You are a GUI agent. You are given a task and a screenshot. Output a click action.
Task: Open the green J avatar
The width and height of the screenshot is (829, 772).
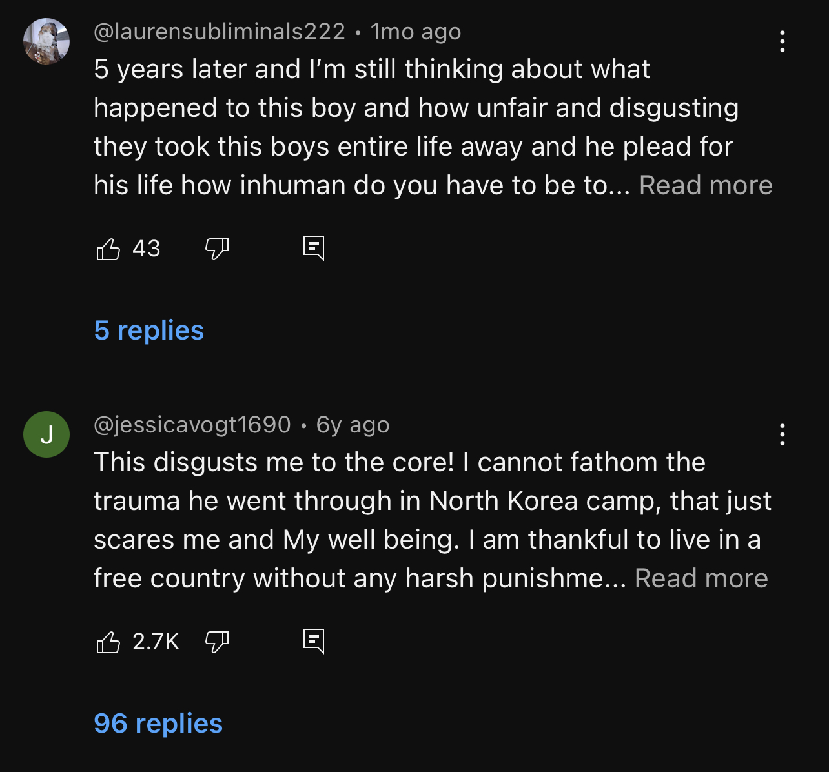click(x=46, y=434)
